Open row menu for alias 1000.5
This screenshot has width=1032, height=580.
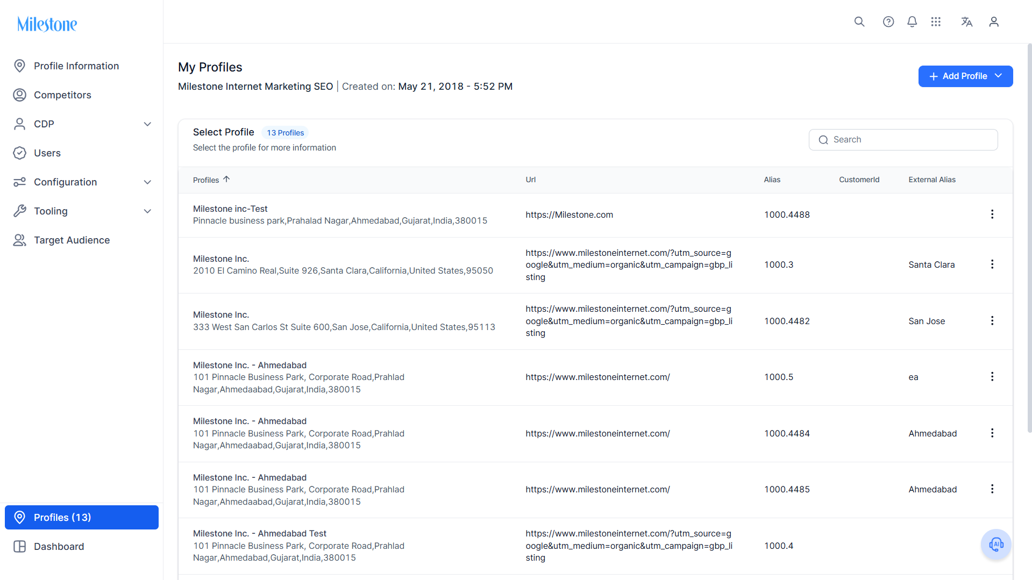(992, 377)
